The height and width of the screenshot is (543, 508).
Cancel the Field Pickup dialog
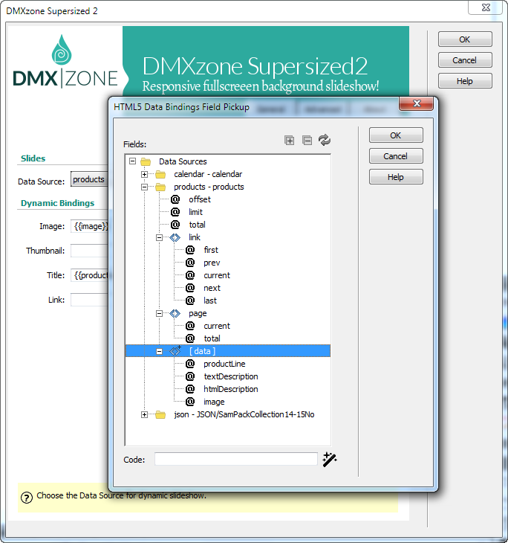click(x=396, y=156)
